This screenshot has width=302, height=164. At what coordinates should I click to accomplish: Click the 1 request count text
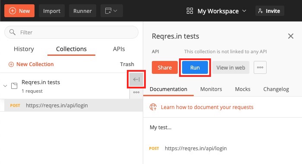tap(32, 91)
